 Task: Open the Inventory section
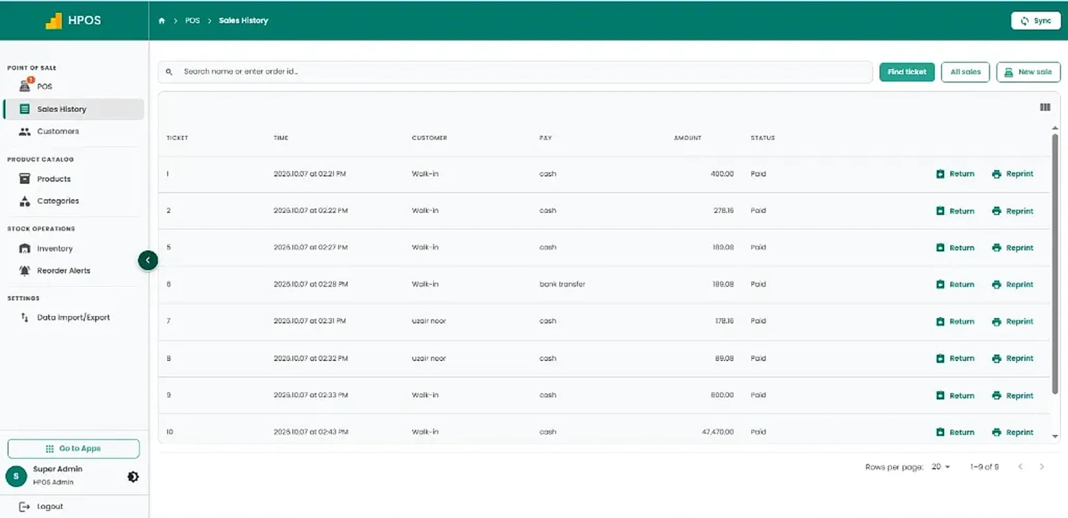coord(55,248)
